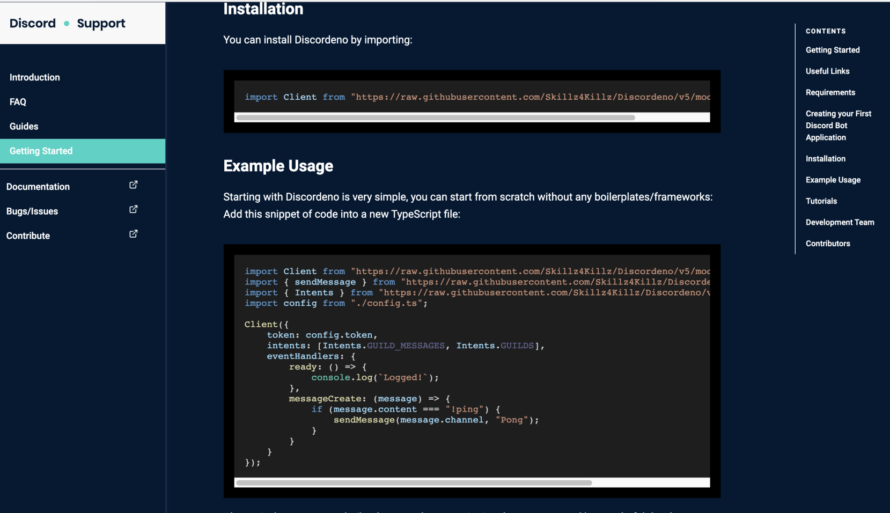The image size is (890, 513).
Task: Click horizontal scrollbar of example usage code block
Action: point(414,483)
